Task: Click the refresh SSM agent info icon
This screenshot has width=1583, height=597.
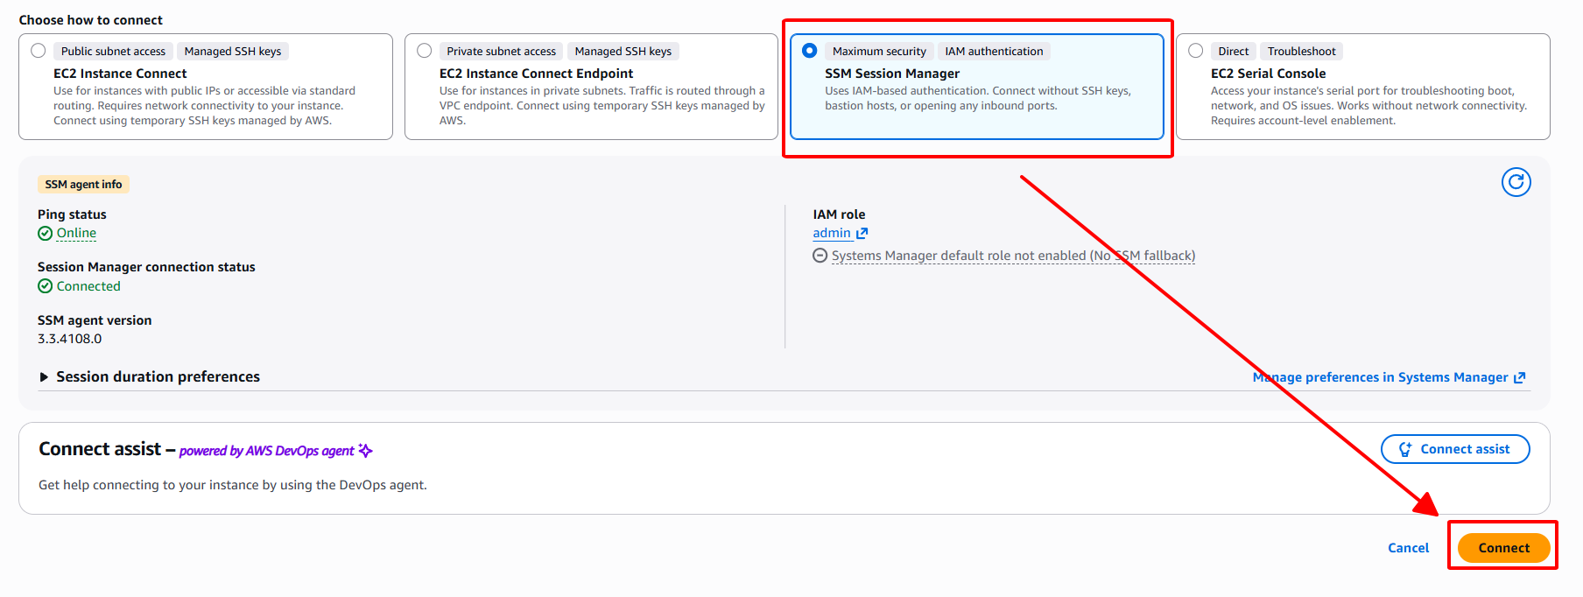Action: coord(1516,182)
